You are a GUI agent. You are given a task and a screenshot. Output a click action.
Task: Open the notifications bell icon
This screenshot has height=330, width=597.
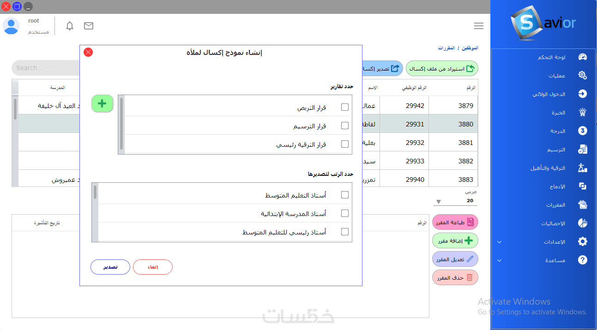[x=70, y=26]
